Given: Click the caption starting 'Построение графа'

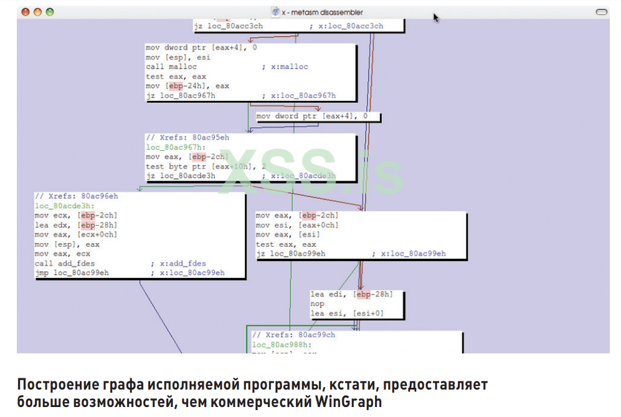Looking at the screenshot, I should point(252,393).
